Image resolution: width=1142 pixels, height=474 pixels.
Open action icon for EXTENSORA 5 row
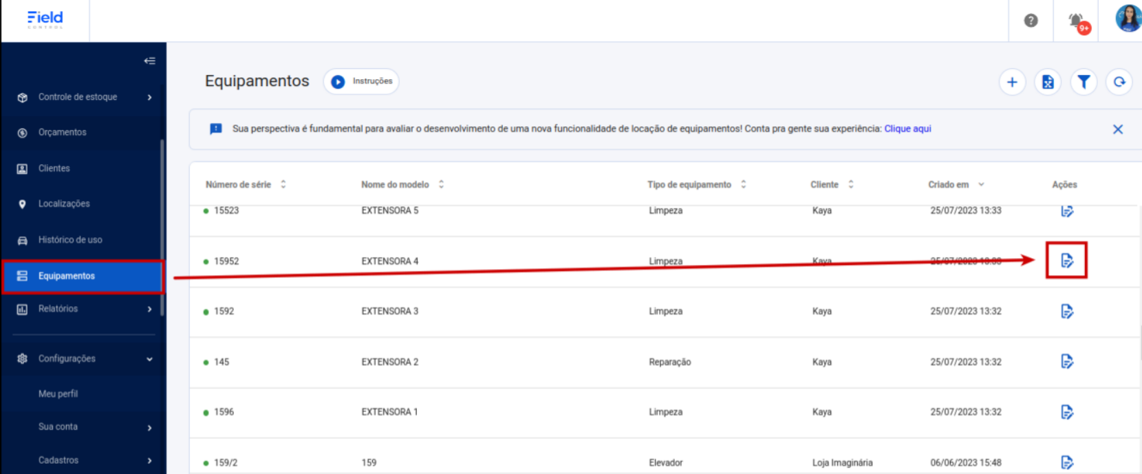1067,211
